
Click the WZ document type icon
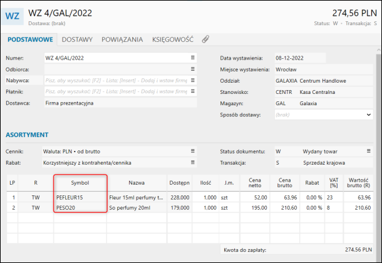[x=13, y=15]
